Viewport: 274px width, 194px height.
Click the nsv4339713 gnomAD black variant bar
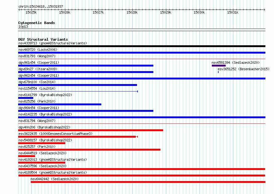142,46
